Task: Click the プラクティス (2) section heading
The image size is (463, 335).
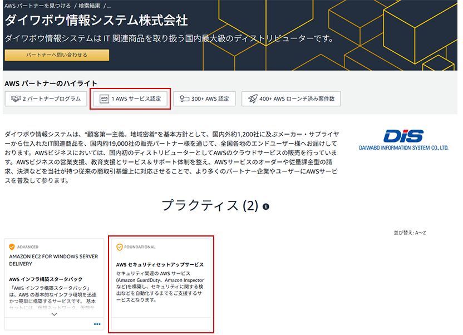Action: point(210,206)
